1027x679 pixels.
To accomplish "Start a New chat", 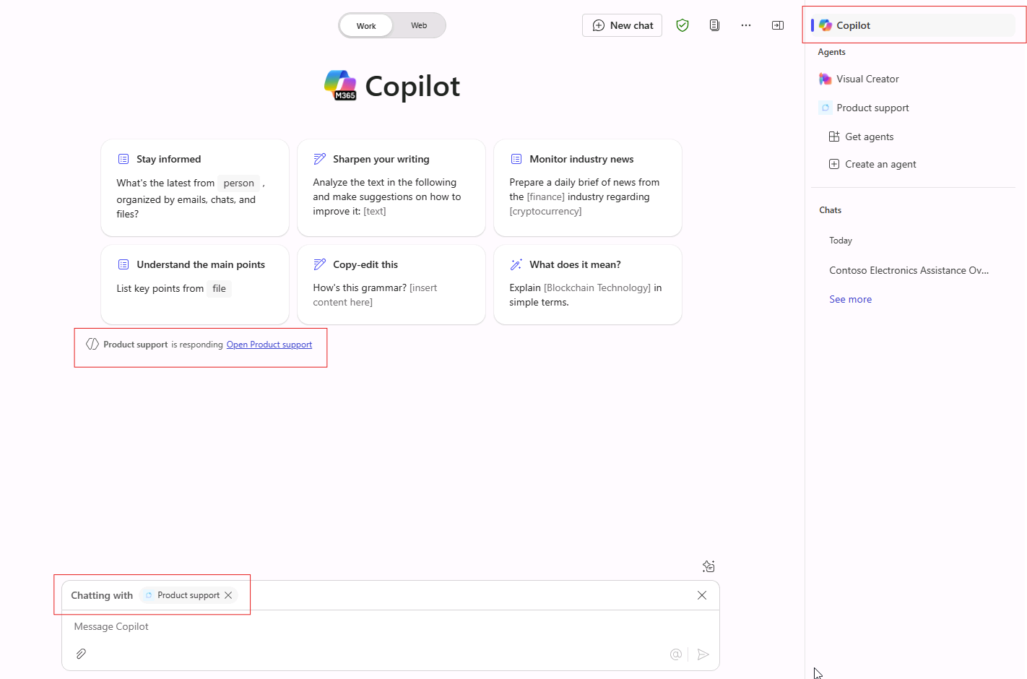I will click(x=622, y=25).
